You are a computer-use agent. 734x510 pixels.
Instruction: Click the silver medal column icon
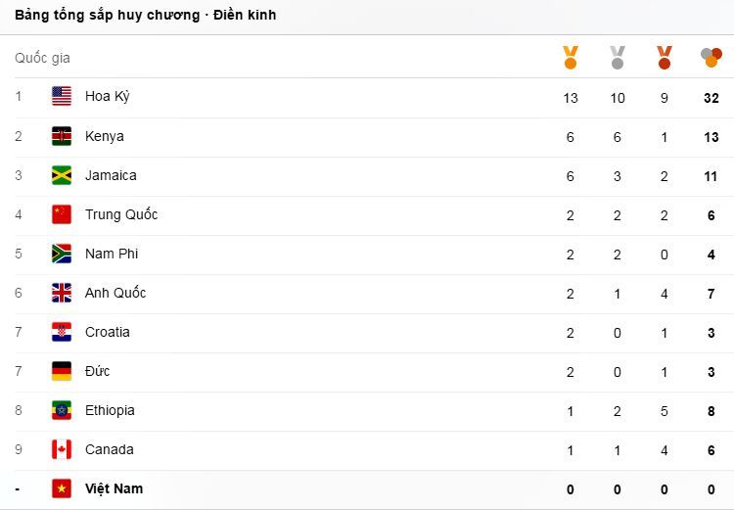point(618,58)
